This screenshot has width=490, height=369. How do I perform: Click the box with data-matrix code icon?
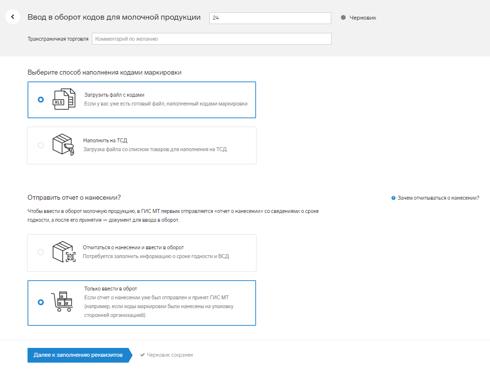tap(64, 252)
